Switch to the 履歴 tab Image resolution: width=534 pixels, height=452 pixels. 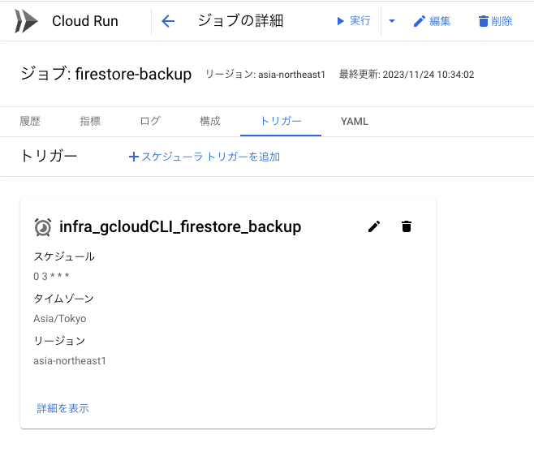click(x=30, y=121)
